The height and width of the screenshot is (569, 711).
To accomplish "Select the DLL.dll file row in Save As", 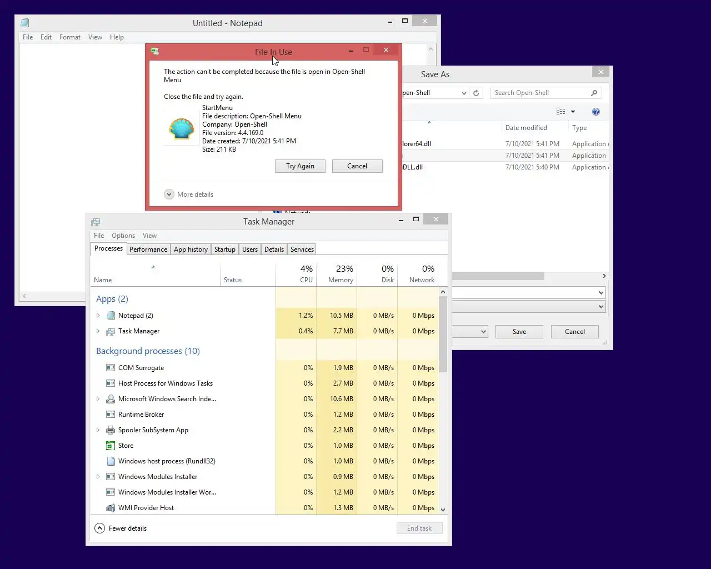I will click(x=505, y=167).
